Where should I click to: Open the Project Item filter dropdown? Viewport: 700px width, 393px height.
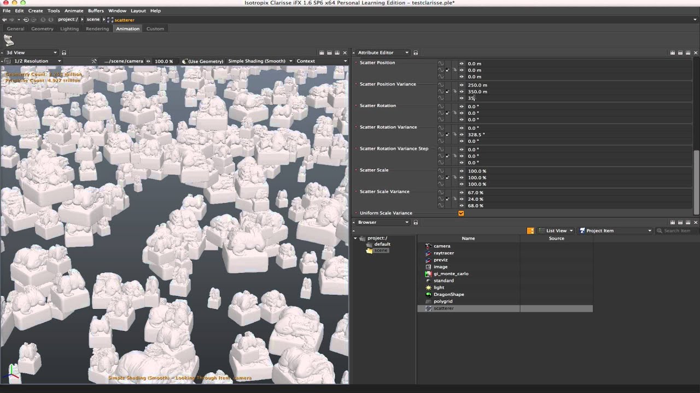(615, 231)
